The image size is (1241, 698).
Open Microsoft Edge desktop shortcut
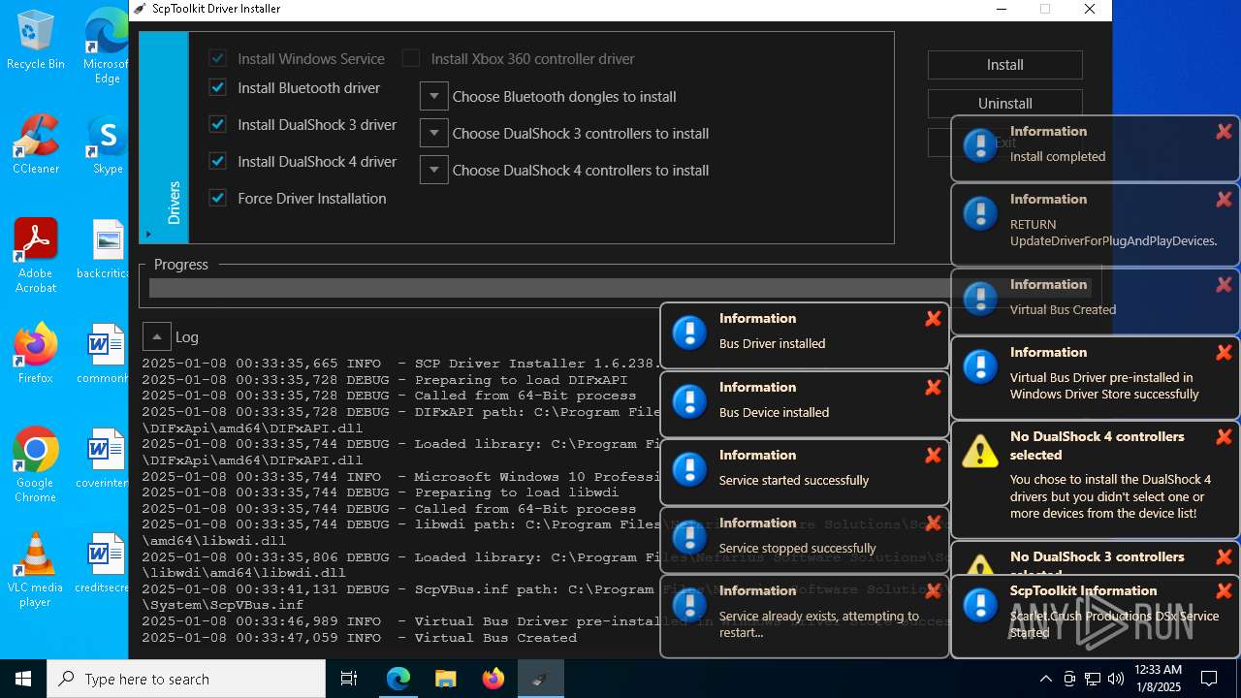point(107,47)
